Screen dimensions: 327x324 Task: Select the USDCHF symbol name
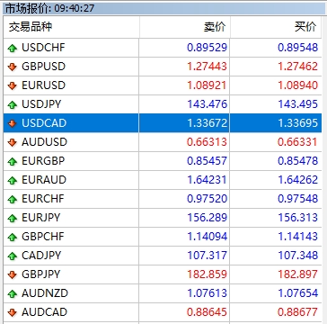pos(43,48)
